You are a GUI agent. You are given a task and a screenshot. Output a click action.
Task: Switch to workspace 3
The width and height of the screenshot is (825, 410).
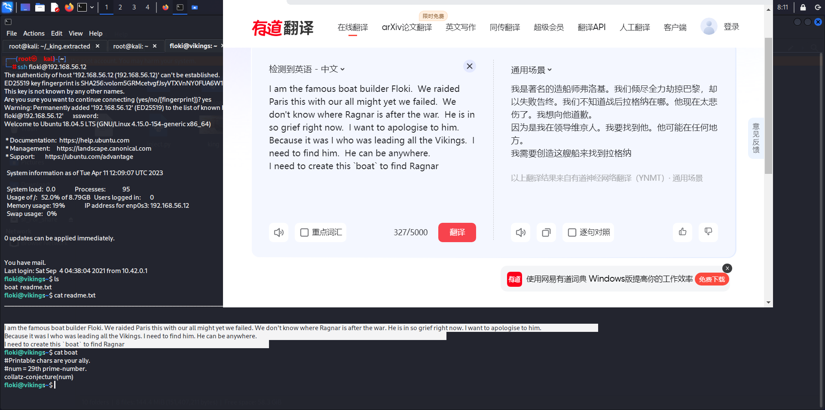134,7
